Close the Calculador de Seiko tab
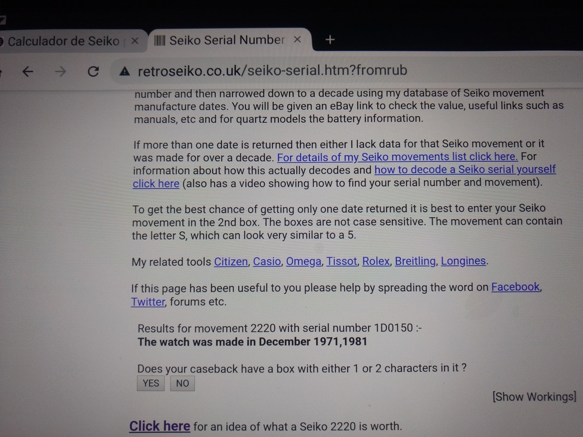 pyautogui.click(x=135, y=41)
